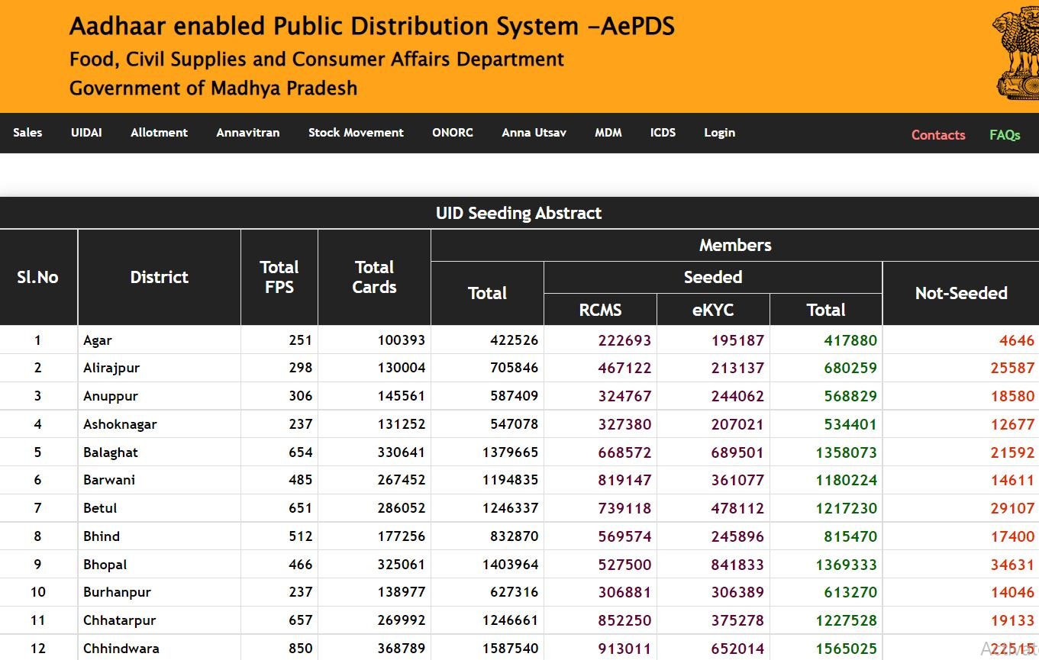The image size is (1039, 660).
Task: Click the AePDS site title heading
Action: pyautogui.click(x=373, y=27)
